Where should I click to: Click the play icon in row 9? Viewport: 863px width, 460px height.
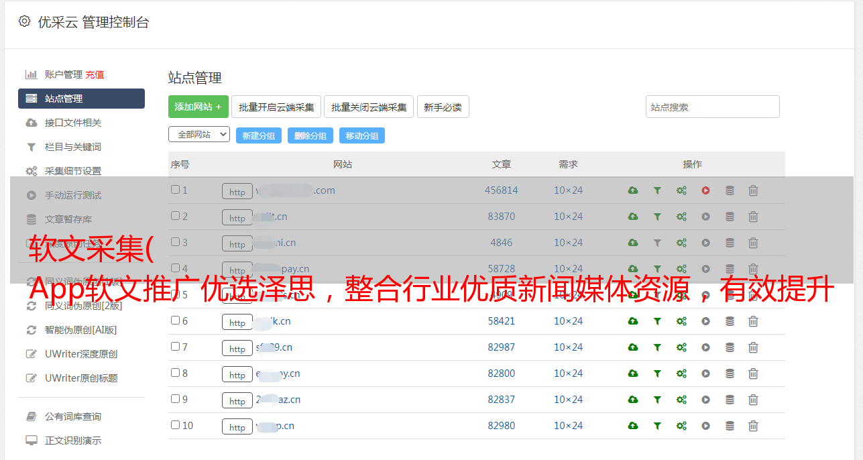[x=705, y=400]
